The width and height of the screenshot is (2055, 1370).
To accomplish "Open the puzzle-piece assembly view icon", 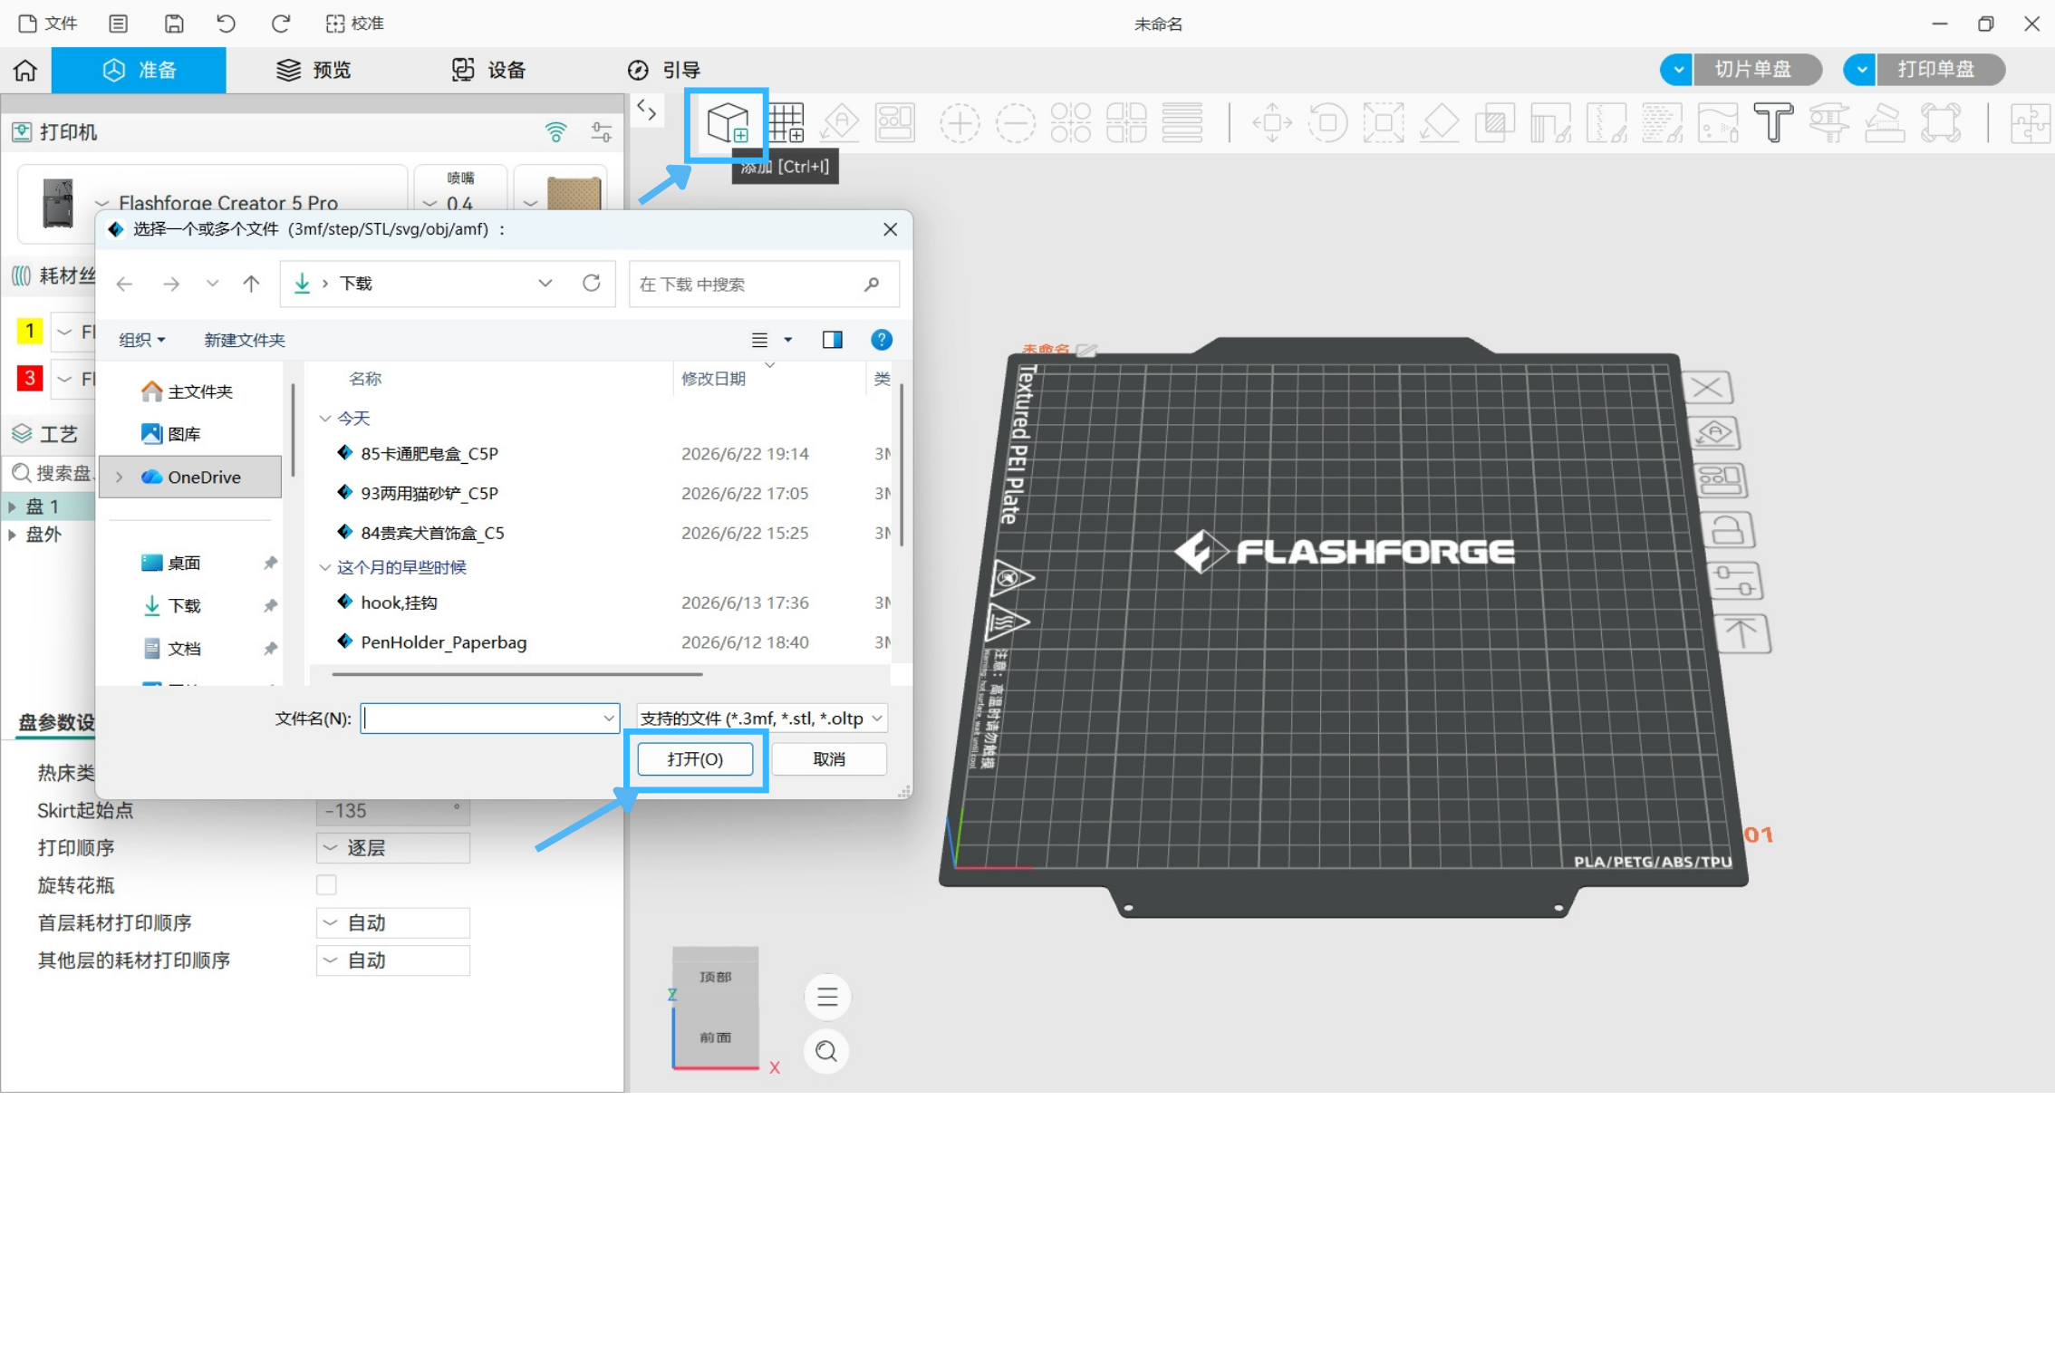I will pyautogui.click(x=2031, y=123).
